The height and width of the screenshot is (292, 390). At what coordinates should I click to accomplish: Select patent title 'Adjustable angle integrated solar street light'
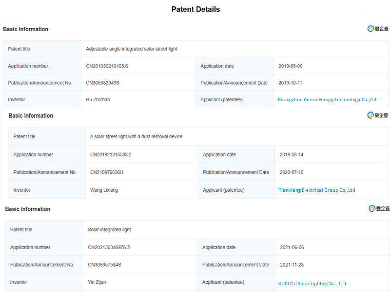[x=132, y=49]
